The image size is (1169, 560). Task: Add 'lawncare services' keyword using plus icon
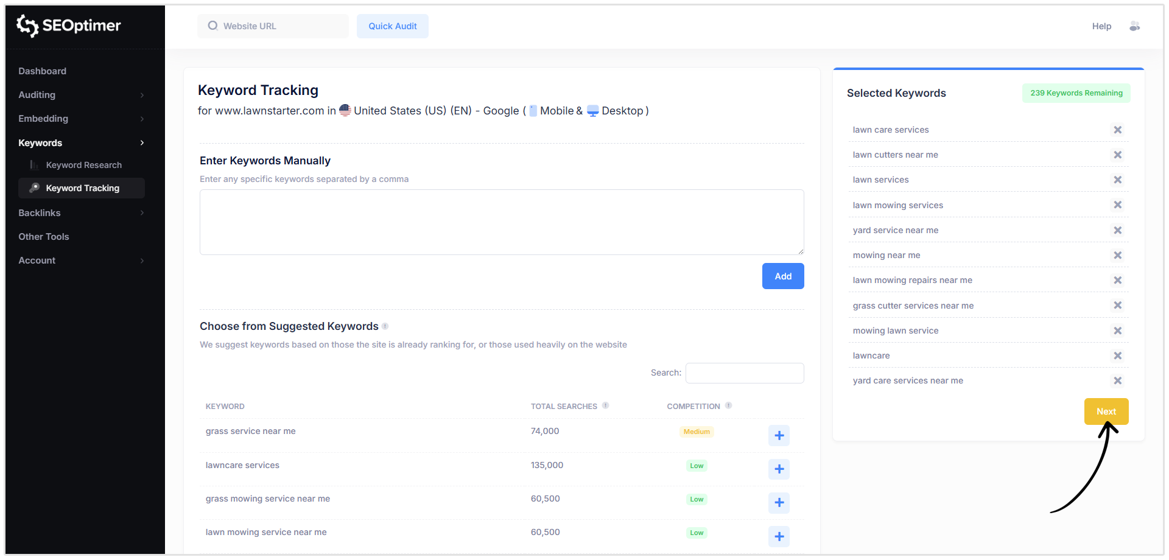coord(779,469)
